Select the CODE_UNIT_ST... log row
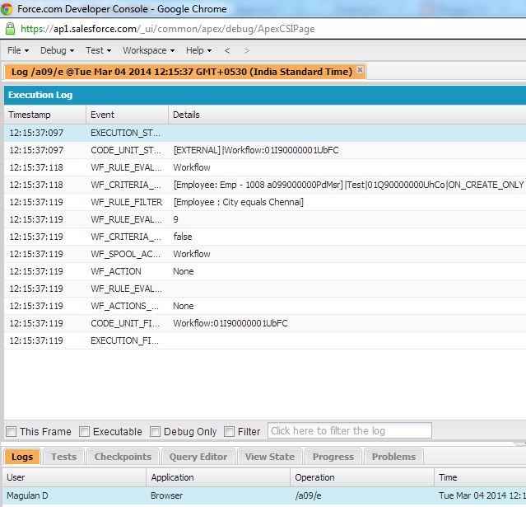The height and width of the screenshot is (507, 526). (x=265, y=150)
